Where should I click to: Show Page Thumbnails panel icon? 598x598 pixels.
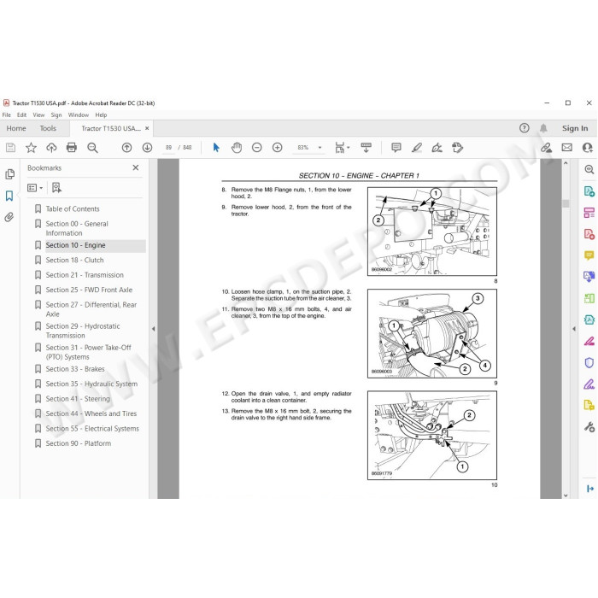click(10, 174)
